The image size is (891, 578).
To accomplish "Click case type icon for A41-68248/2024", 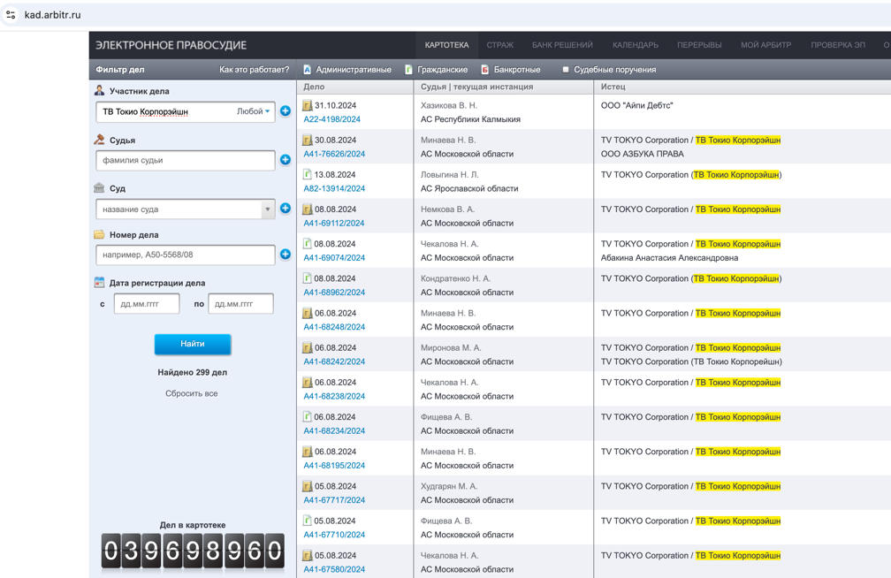I will (x=308, y=313).
